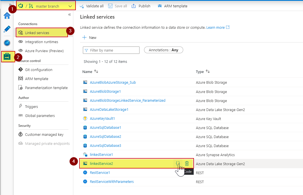Open AzureDataLakeStorage1 linked service
Viewport: 303px width, 195px height.
(109, 110)
